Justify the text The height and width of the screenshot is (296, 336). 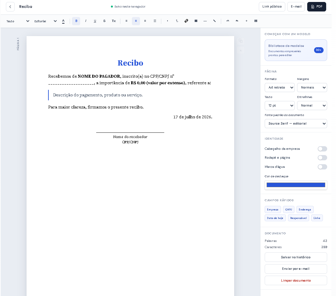[155, 21]
